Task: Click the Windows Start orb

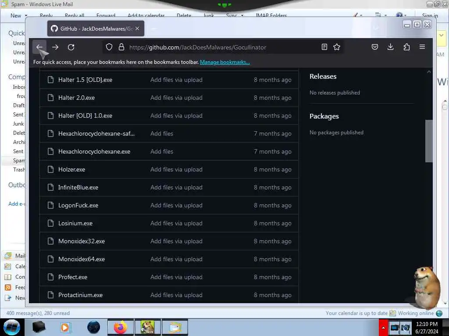Action: click(12, 327)
